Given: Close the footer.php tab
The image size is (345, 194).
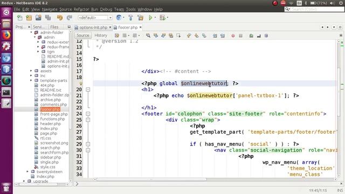Looking at the screenshot, I should 140,27.
